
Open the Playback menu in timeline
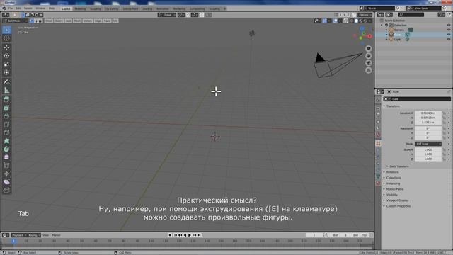pyautogui.click(x=19, y=235)
